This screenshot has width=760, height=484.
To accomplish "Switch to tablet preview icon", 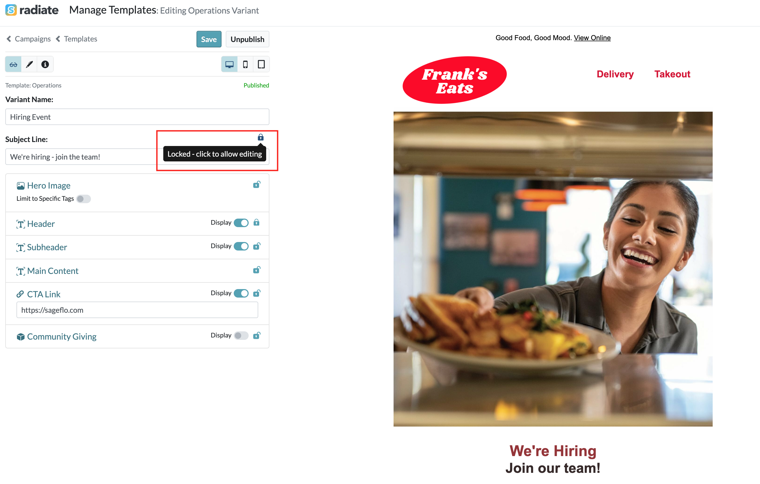I will point(261,64).
